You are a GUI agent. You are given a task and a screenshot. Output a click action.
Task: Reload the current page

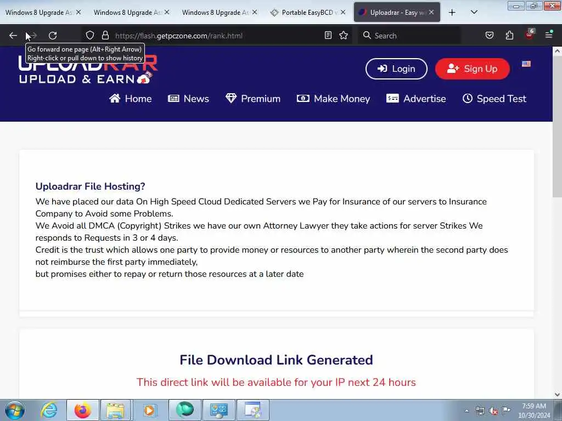coord(53,36)
